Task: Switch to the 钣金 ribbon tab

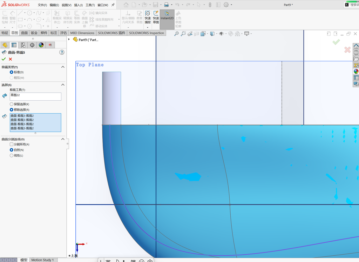Action: 34,33
